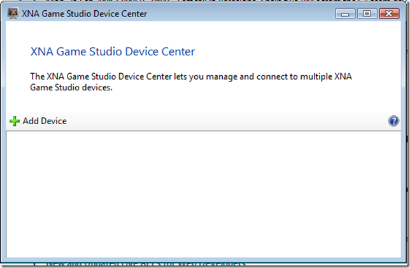
Task: Minimize the Device Center window
Action: click(345, 13)
